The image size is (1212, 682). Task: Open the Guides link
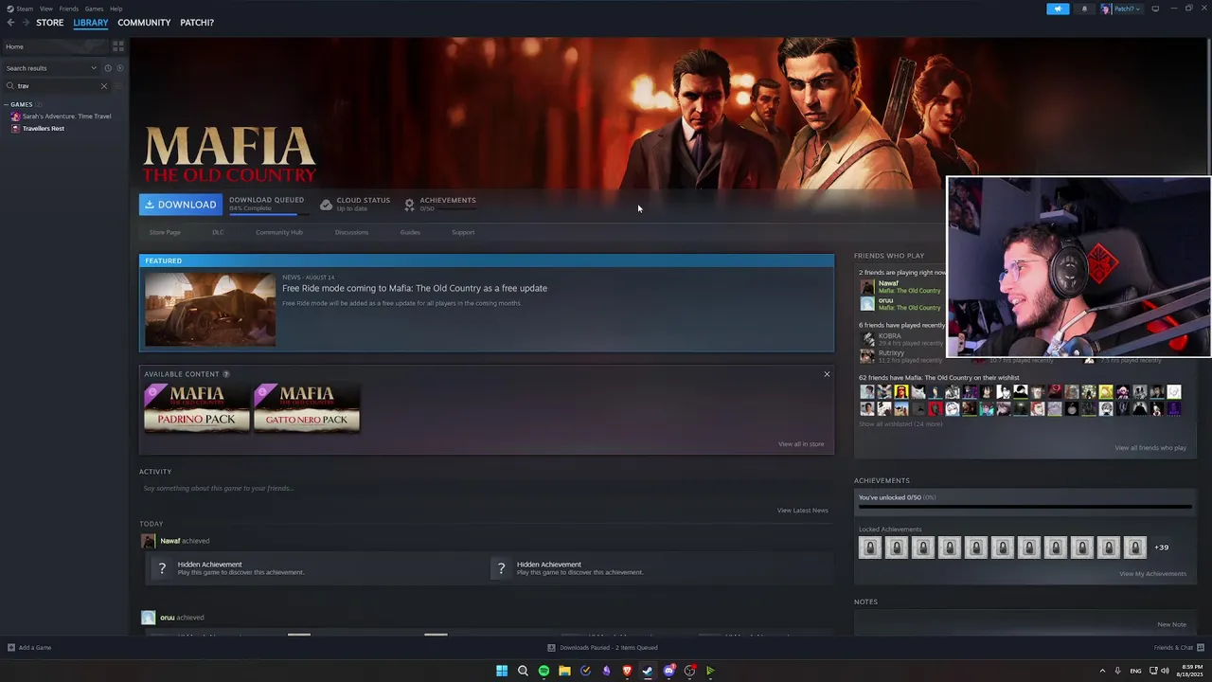pyautogui.click(x=410, y=232)
